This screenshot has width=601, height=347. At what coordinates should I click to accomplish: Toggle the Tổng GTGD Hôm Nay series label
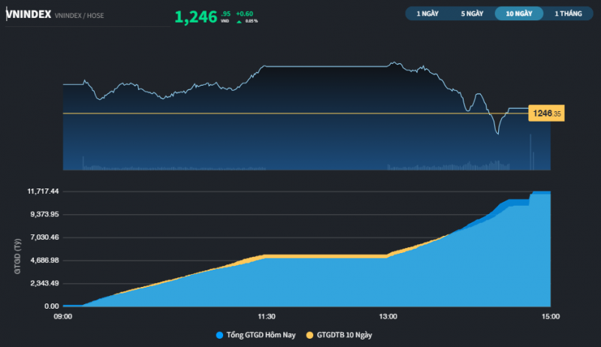pos(261,335)
